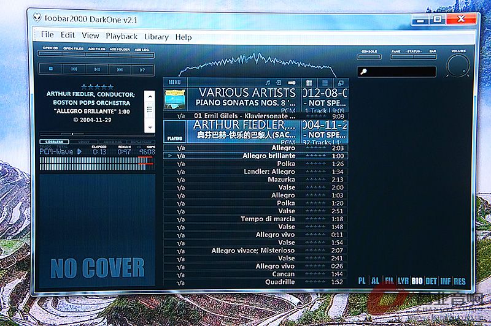
Task: Click the five-star rating above track info
Action: (97, 86)
